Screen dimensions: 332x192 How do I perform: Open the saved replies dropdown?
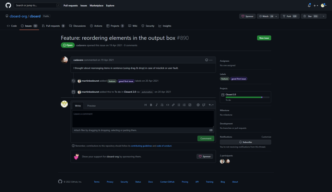[x=211, y=105]
